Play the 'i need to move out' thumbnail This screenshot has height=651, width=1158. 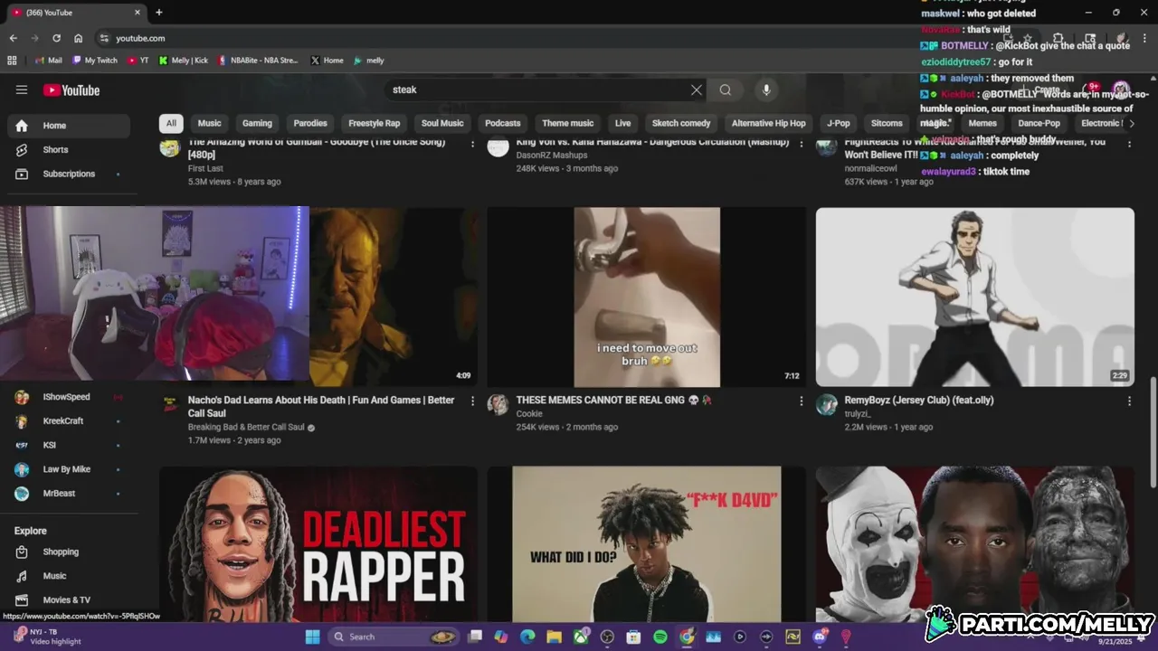tap(647, 297)
